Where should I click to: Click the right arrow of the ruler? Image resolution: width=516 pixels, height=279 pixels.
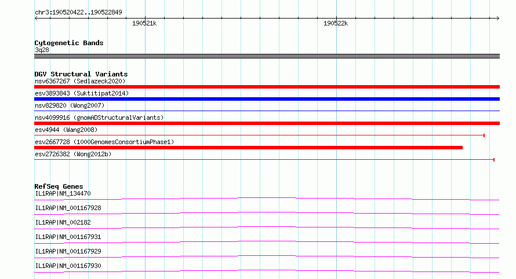[x=497, y=19]
